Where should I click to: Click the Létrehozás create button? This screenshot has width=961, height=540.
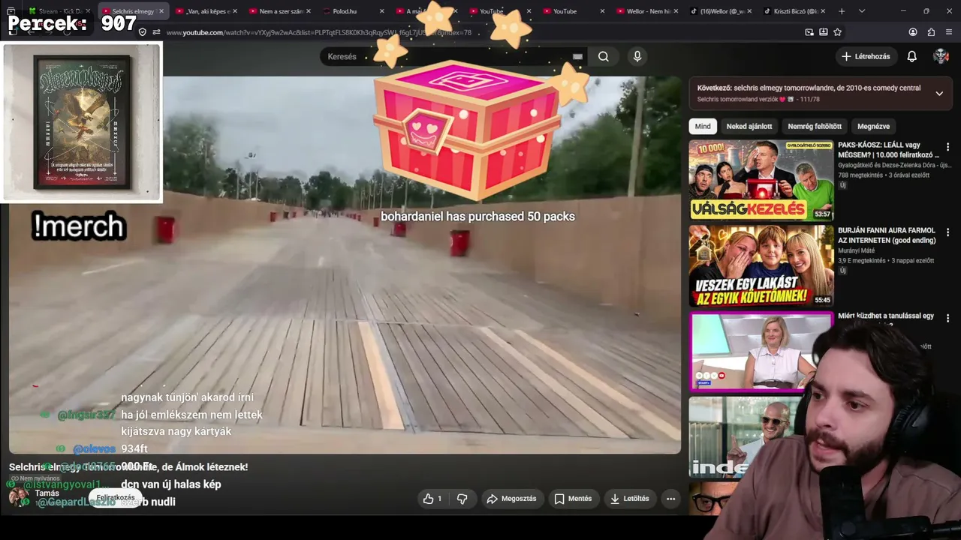point(866,56)
